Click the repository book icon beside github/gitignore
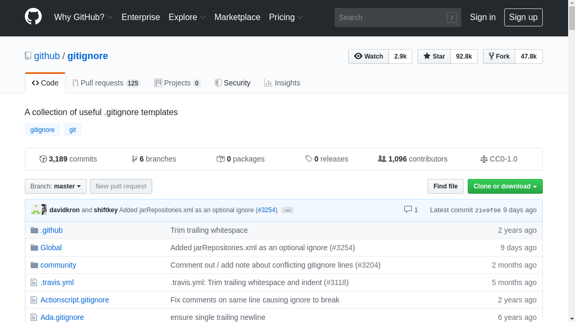Screen dimensions: 575x322 pyautogui.click(x=27, y=55)
